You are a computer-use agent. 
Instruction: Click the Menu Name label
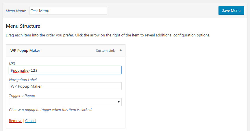[x=16, y=11]
